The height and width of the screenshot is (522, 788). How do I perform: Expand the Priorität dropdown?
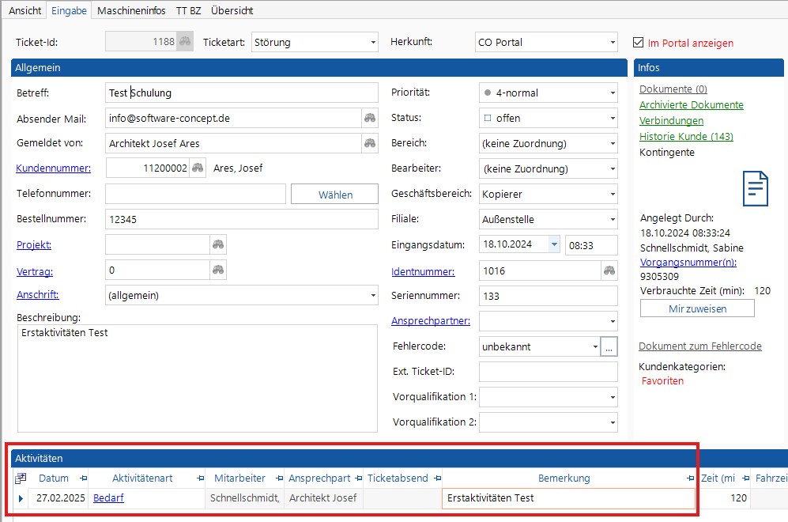[613, 93]
